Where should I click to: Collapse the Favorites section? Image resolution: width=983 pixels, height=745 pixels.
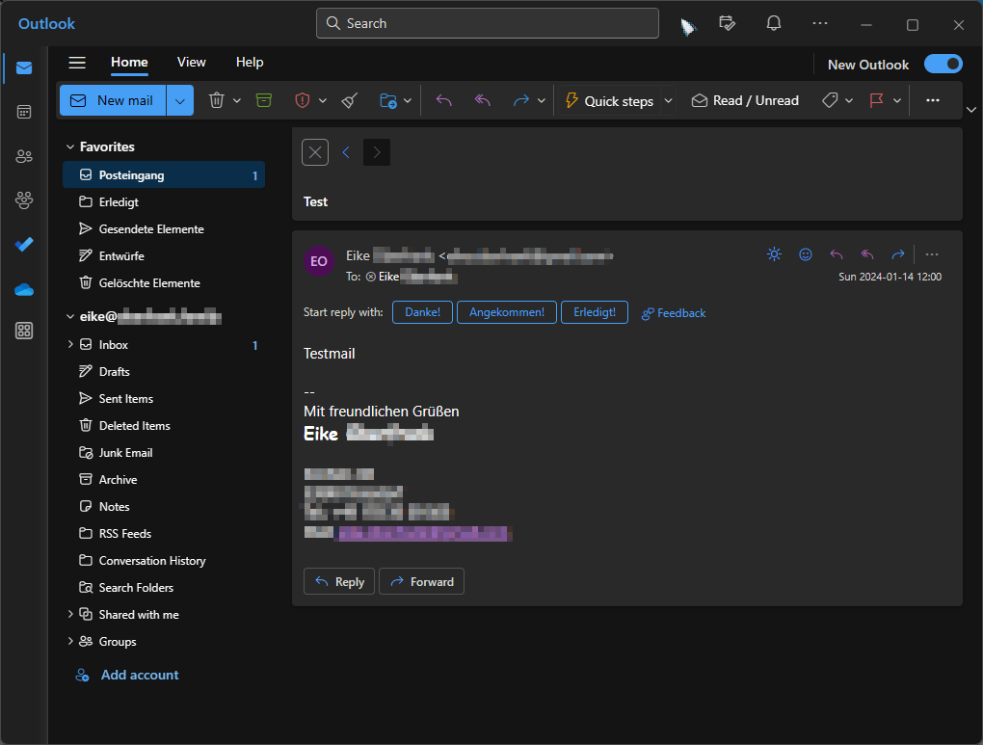(x=70, y=146)
